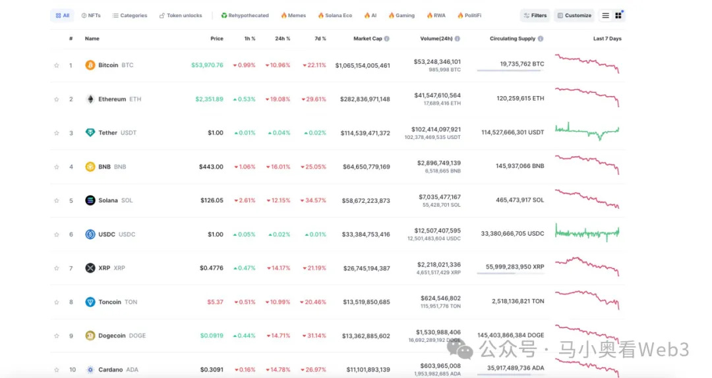The image size is (712, 378).
Task: Select the All tab
Action: coord(62,15)
